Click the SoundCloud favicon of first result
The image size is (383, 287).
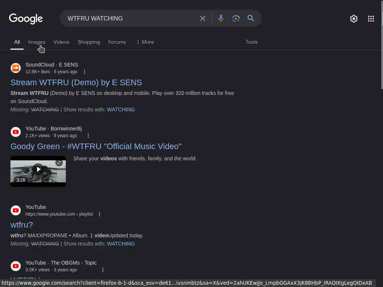16,68
